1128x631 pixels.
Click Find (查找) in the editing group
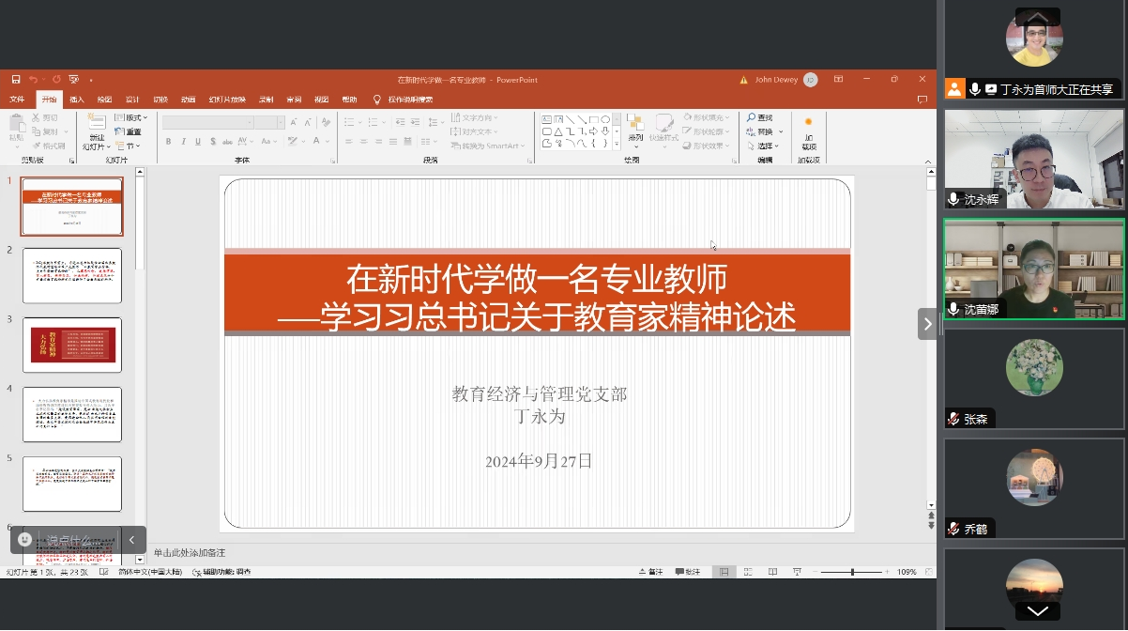click(759, 117)
